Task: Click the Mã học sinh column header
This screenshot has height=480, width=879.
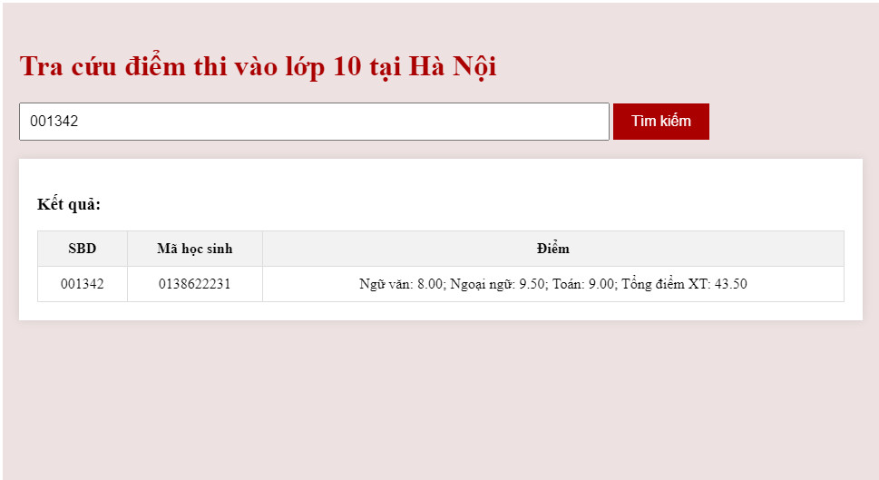Action: pyautogui.click(x=194, y=249)
